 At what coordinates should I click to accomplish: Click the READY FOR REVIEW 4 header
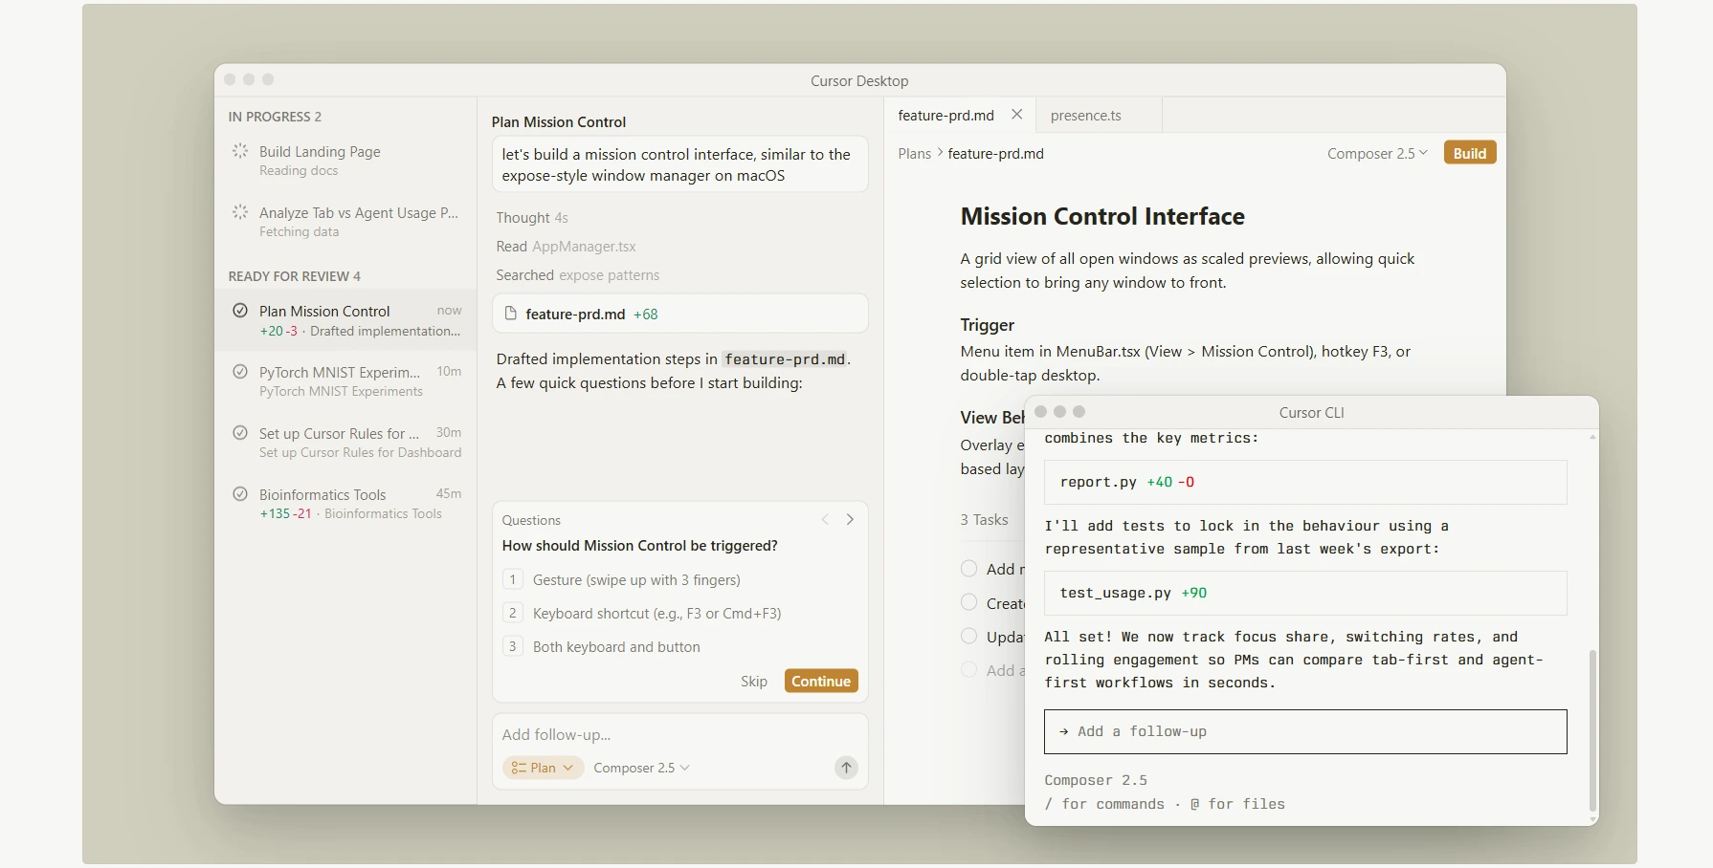click(x=295, y=276)
